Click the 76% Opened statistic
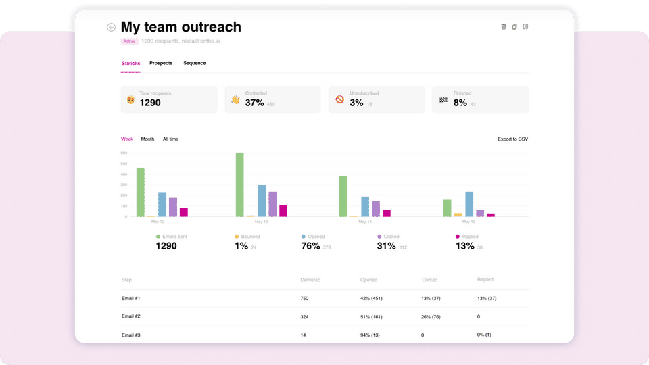649x365 pixels. 310,246
